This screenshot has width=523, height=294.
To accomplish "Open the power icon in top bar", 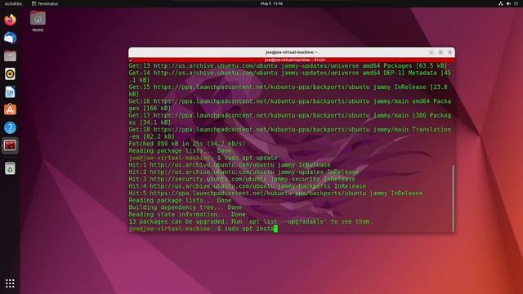I will (516, 3).
